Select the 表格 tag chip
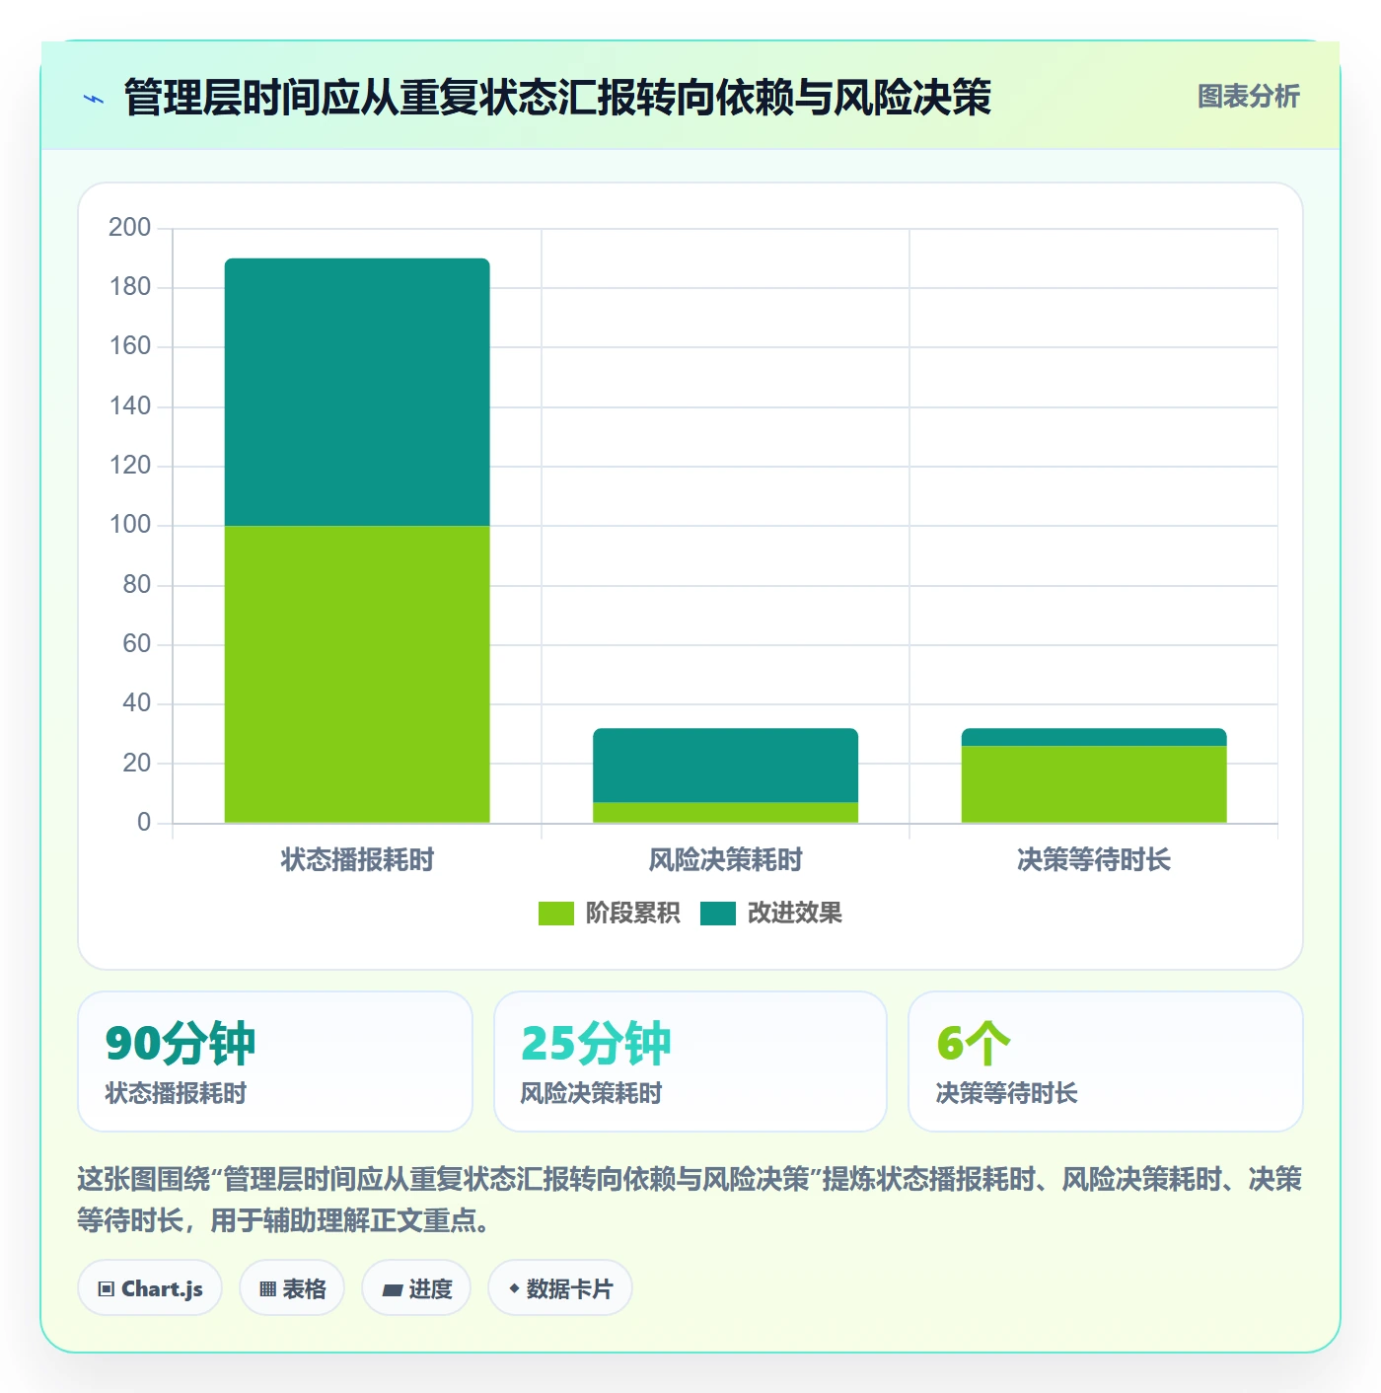This screenshot has height=1393, width=1381. (292, 1288)
